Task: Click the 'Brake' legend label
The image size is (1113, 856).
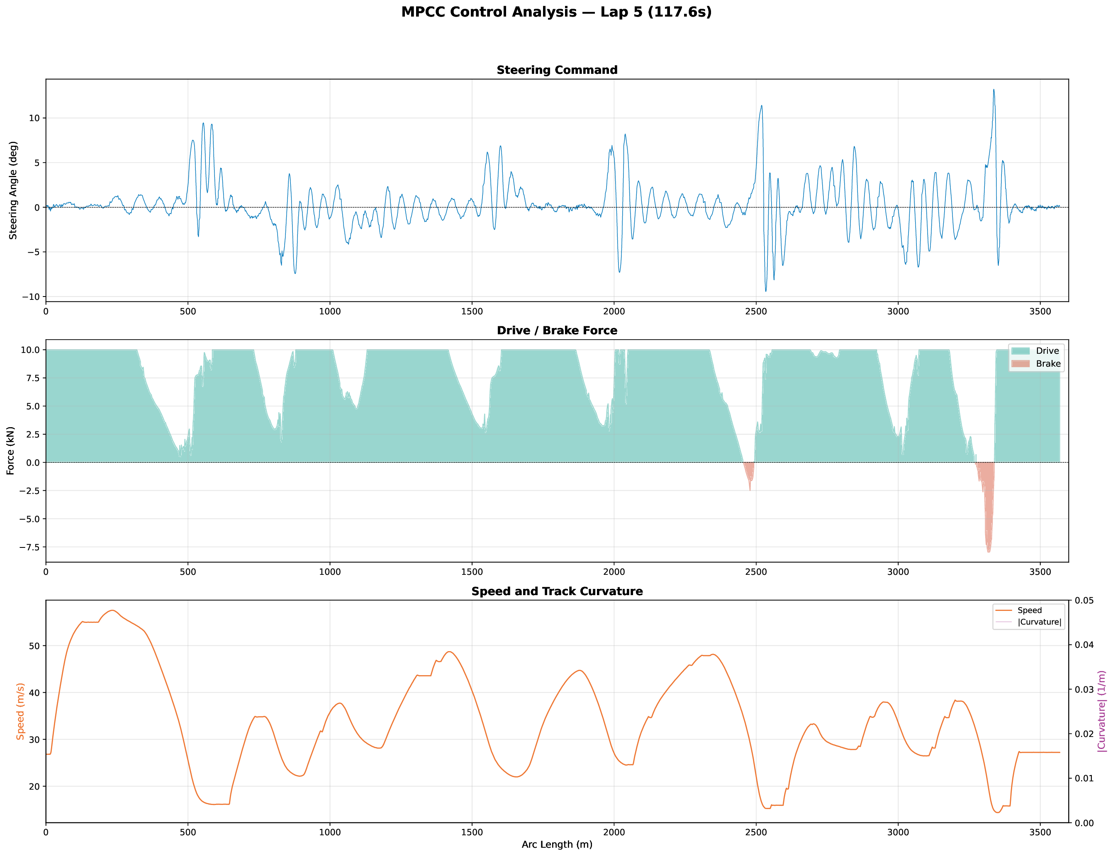Action: [x=1048, y=364]
